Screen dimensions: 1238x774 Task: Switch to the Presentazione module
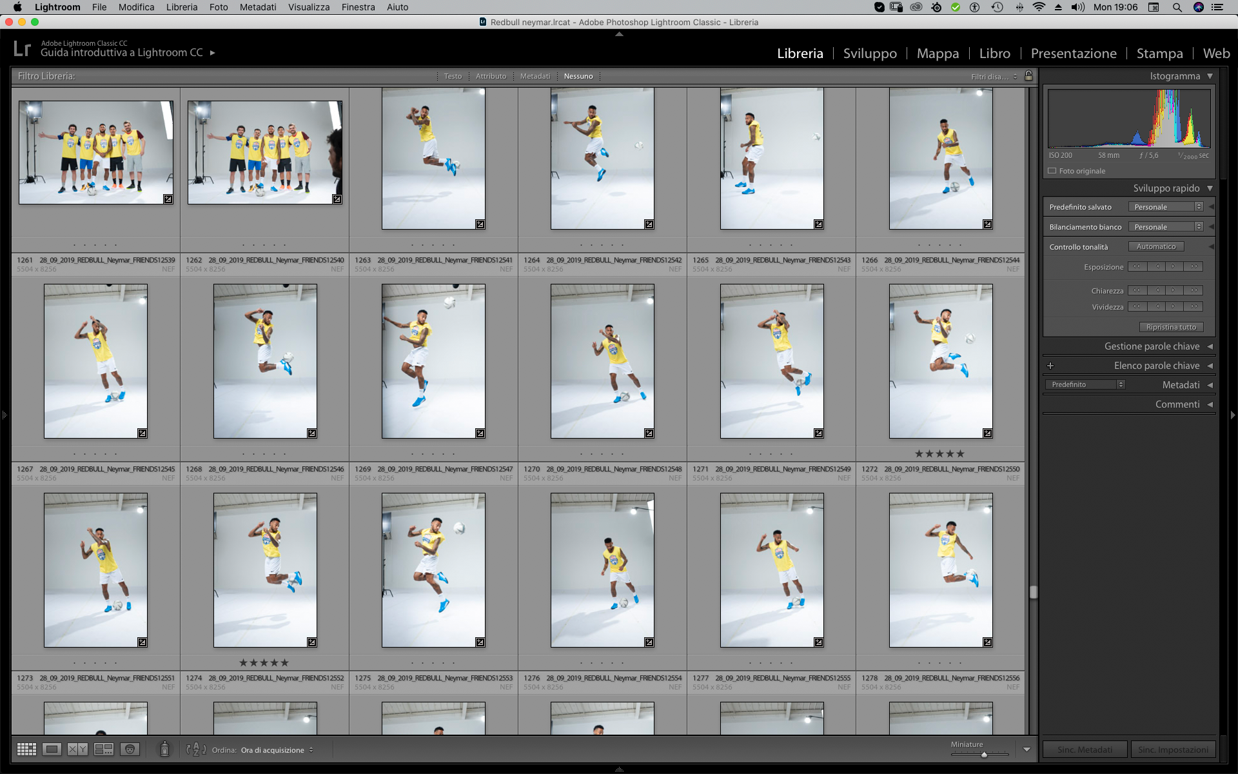click(1074, 54)
